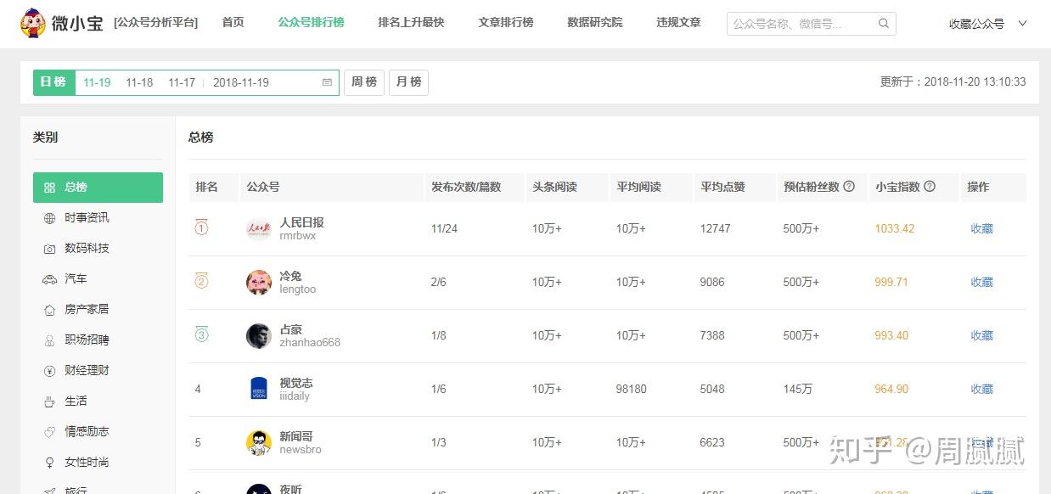Open the 排名上升最快 nav item
This screenshot has width=1051, height=494.
tap(411, 23)
